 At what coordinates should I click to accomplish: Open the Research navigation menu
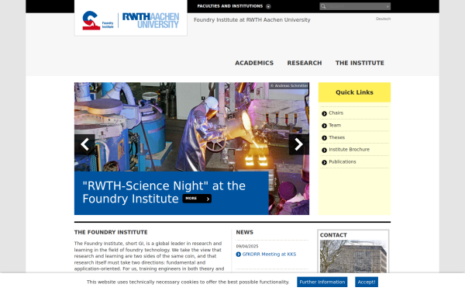(305, 63)
